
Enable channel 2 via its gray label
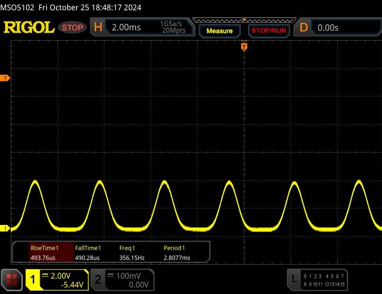[98, 279]
